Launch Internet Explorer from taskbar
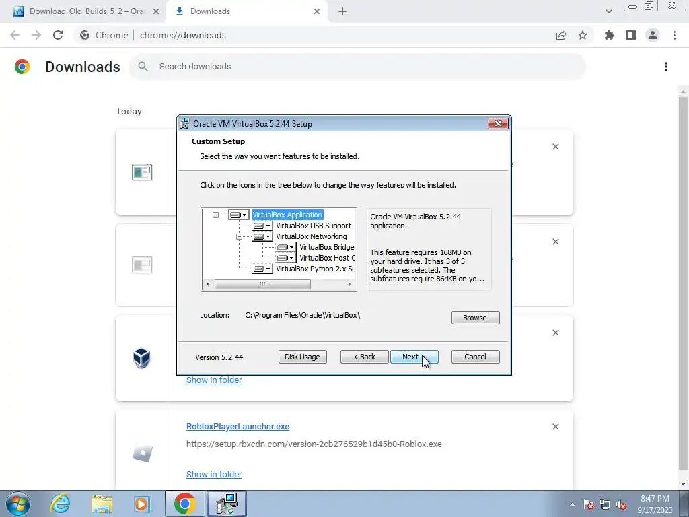This screenshot has width=689, height=517. tap(60, 504)
